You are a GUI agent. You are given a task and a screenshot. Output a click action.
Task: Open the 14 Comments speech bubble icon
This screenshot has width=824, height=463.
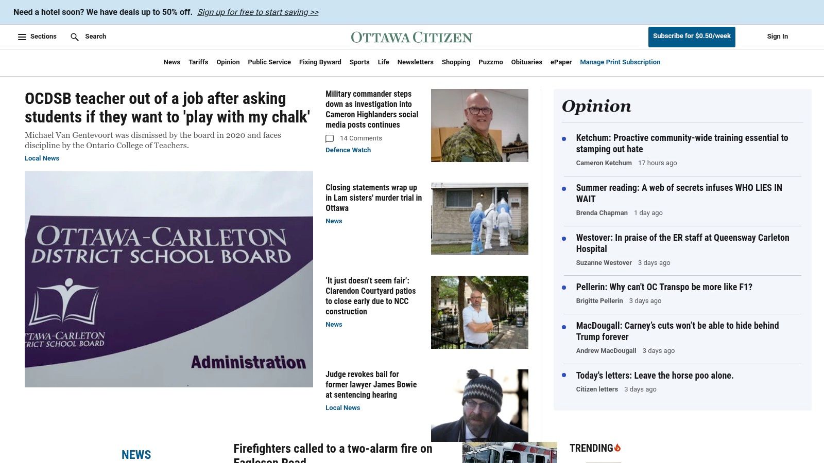[330, 138]
